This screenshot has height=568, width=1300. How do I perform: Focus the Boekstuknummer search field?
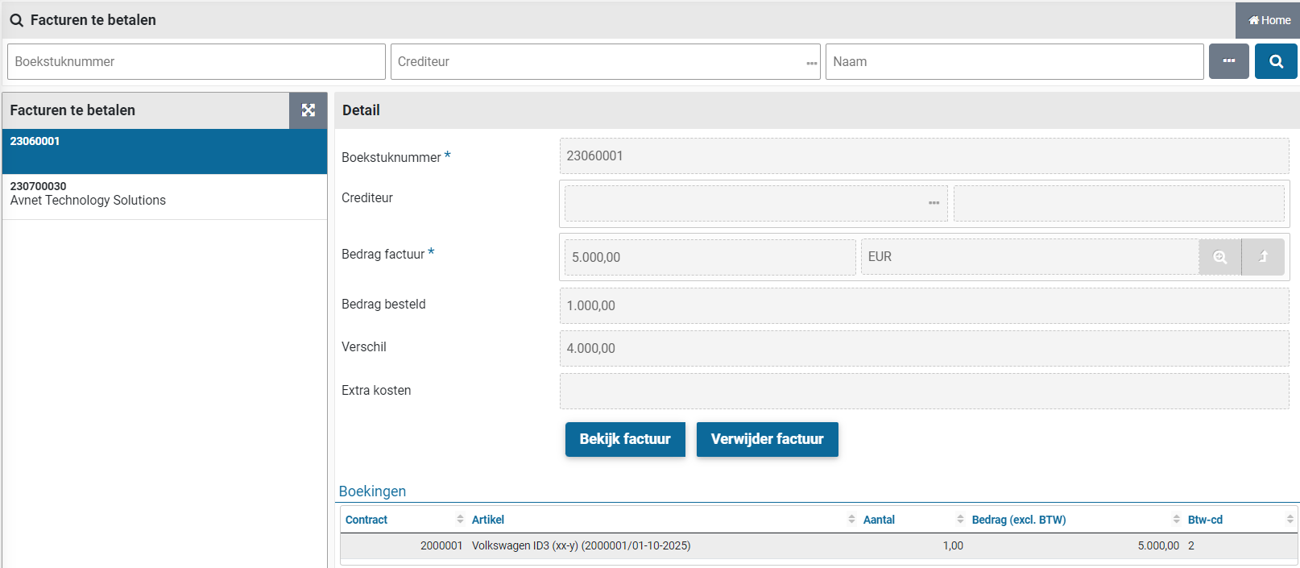click(196, 62)
